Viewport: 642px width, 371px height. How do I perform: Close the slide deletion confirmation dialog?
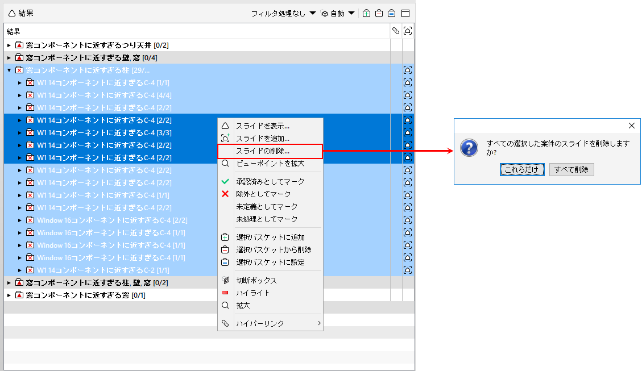(x=632, y=126)
